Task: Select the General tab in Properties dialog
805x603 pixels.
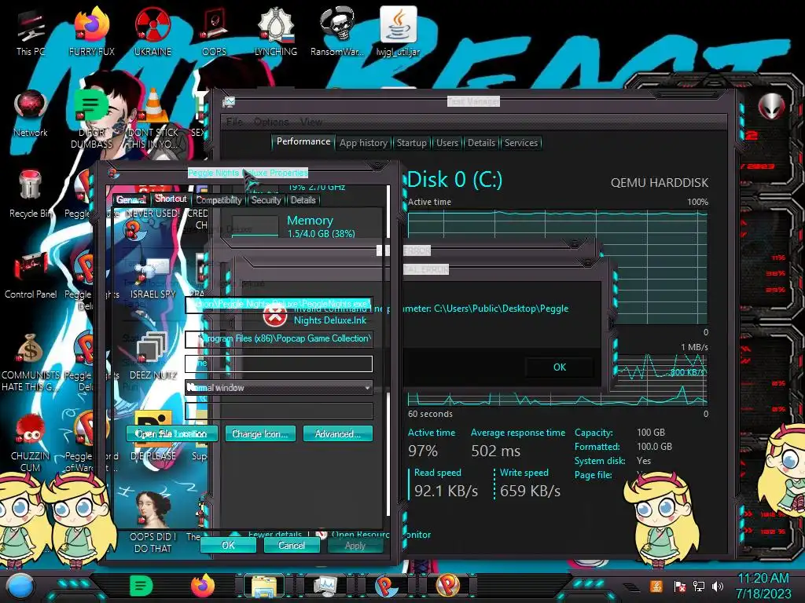Action: [131, 199]
